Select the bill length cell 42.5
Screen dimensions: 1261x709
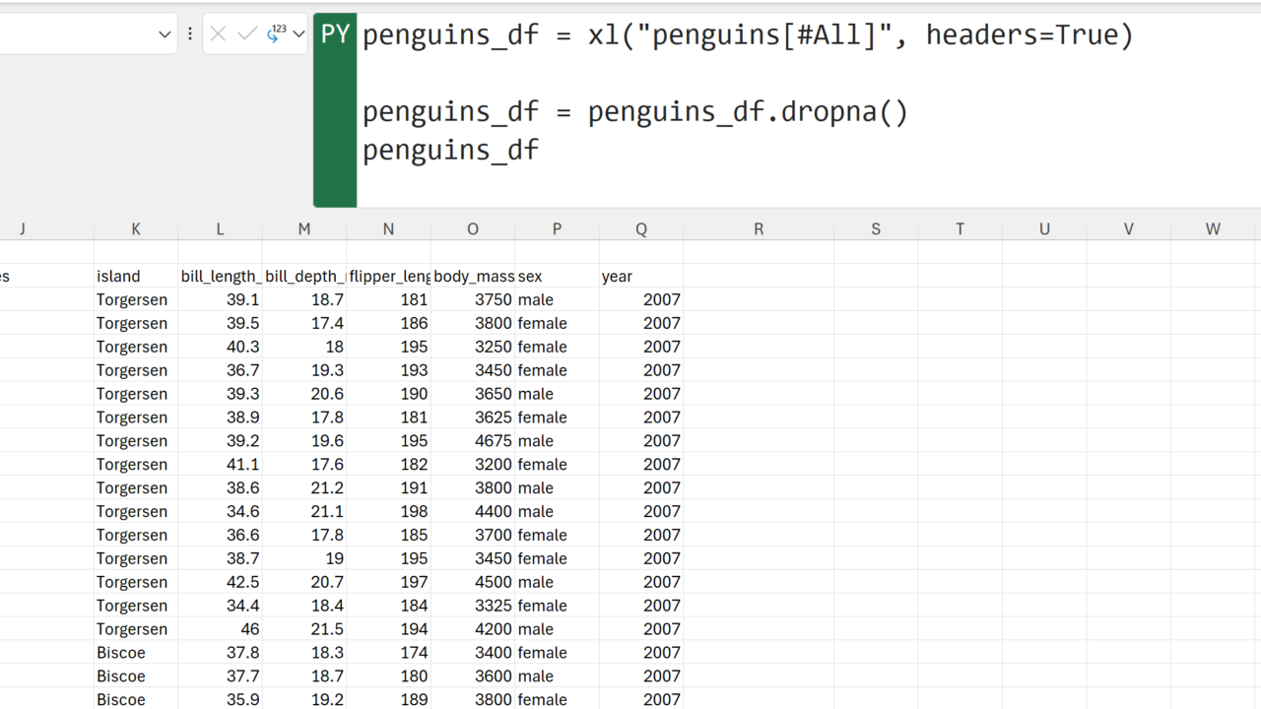pyautogui.click(x=220, y=582)
